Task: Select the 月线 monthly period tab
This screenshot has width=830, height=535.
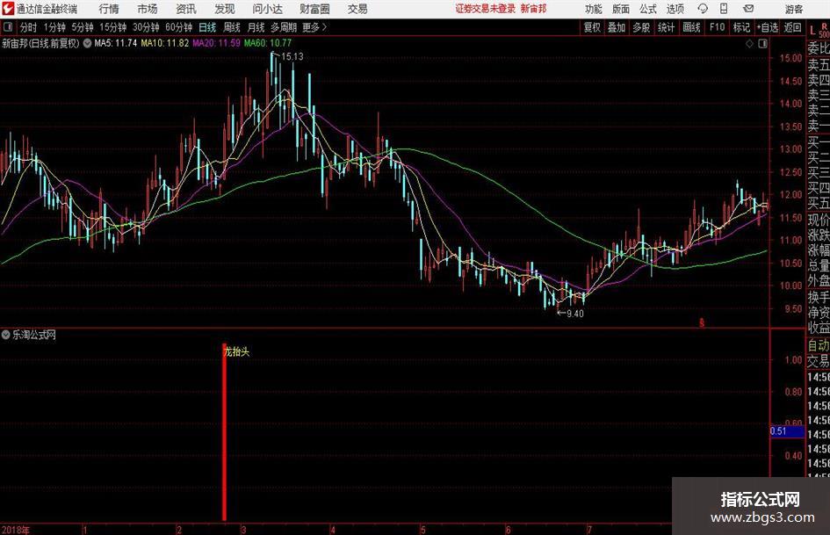Action: (256, 27)
